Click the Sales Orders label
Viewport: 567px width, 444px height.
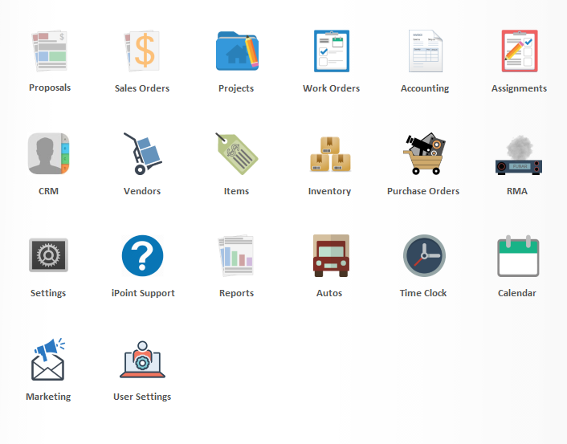pyautogui.click(x=142, y=88)
